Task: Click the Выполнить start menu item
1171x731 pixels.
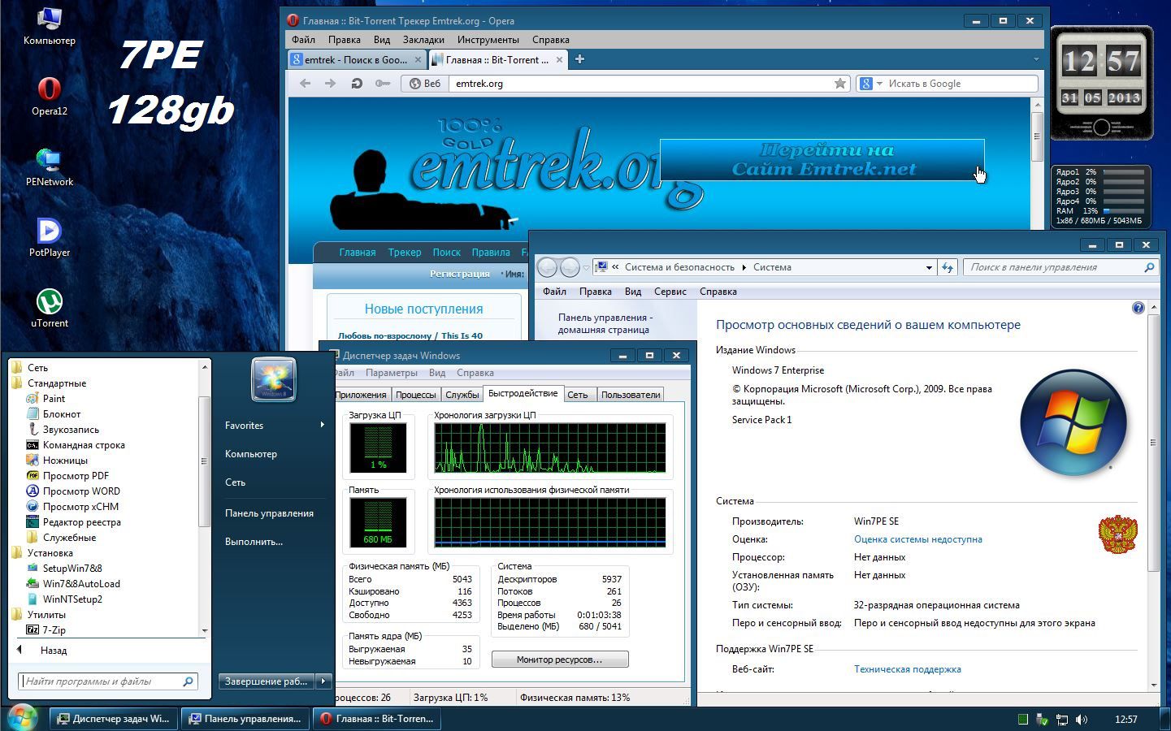Action: click(x=254, y=541)
